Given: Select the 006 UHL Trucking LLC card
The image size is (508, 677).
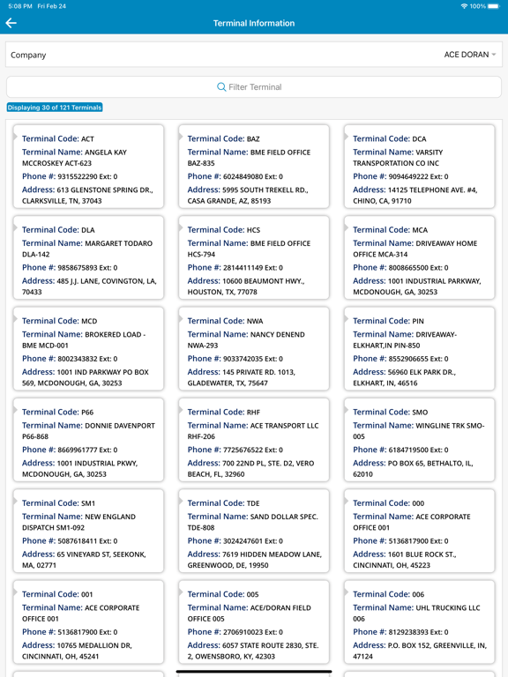Looking at the screenshot, I should pos(420,622).
